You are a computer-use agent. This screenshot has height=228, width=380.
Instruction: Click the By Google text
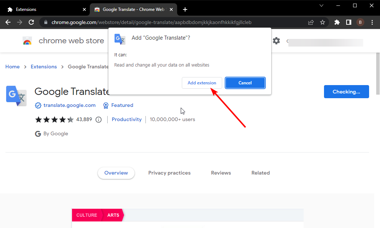coord(56,134)
